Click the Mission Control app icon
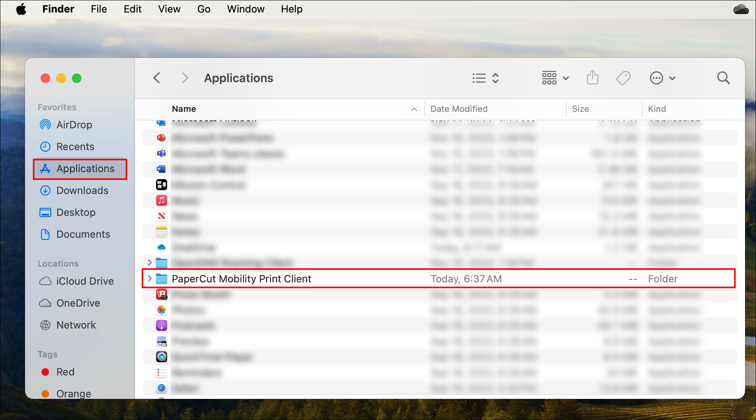Screen dimensions: 756x420 tap(162, 185)
